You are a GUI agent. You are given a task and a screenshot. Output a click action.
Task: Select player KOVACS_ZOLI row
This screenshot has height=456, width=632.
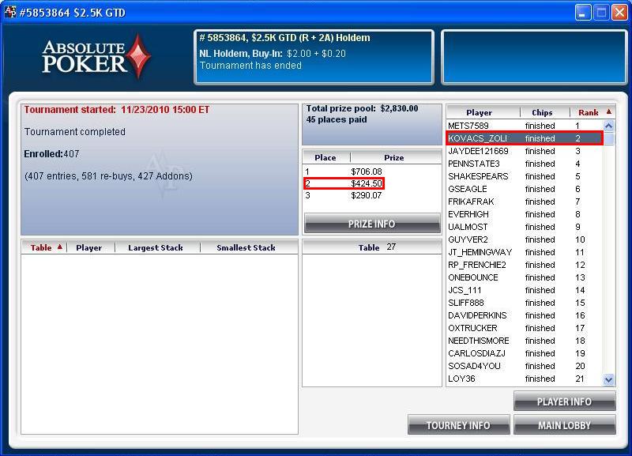(525, 138)
